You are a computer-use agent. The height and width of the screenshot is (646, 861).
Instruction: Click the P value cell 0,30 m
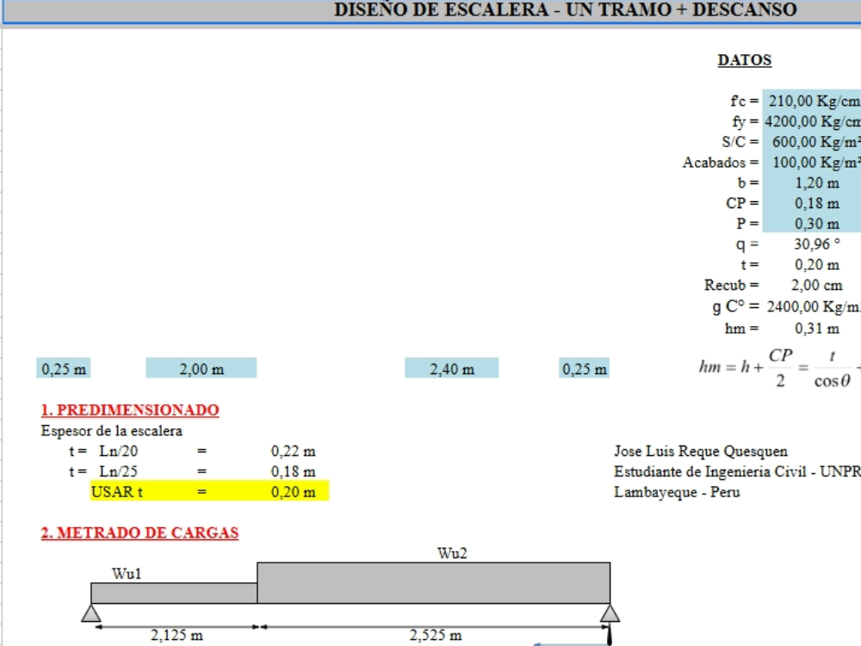pyautogui.click(x=811, y=224)
